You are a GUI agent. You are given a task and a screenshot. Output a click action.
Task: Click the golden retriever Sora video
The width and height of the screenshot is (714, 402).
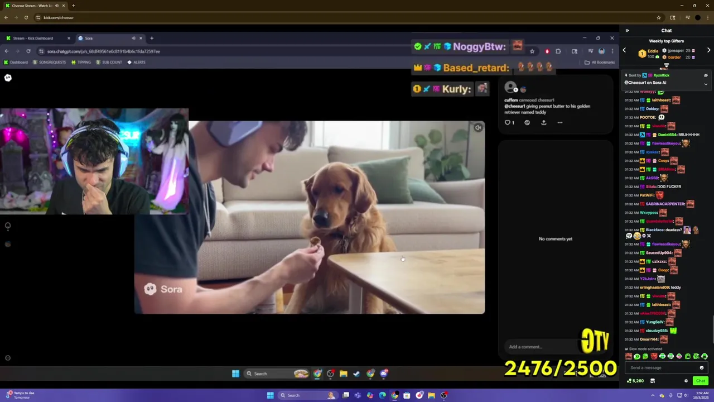pyautogui.click(x=310, y=217)
